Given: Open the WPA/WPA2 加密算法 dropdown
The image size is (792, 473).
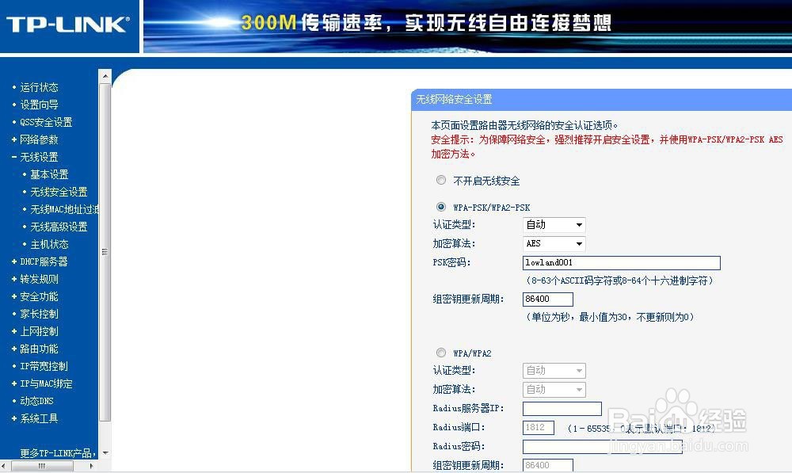Looking at the screenshot, I should (554, 390).
